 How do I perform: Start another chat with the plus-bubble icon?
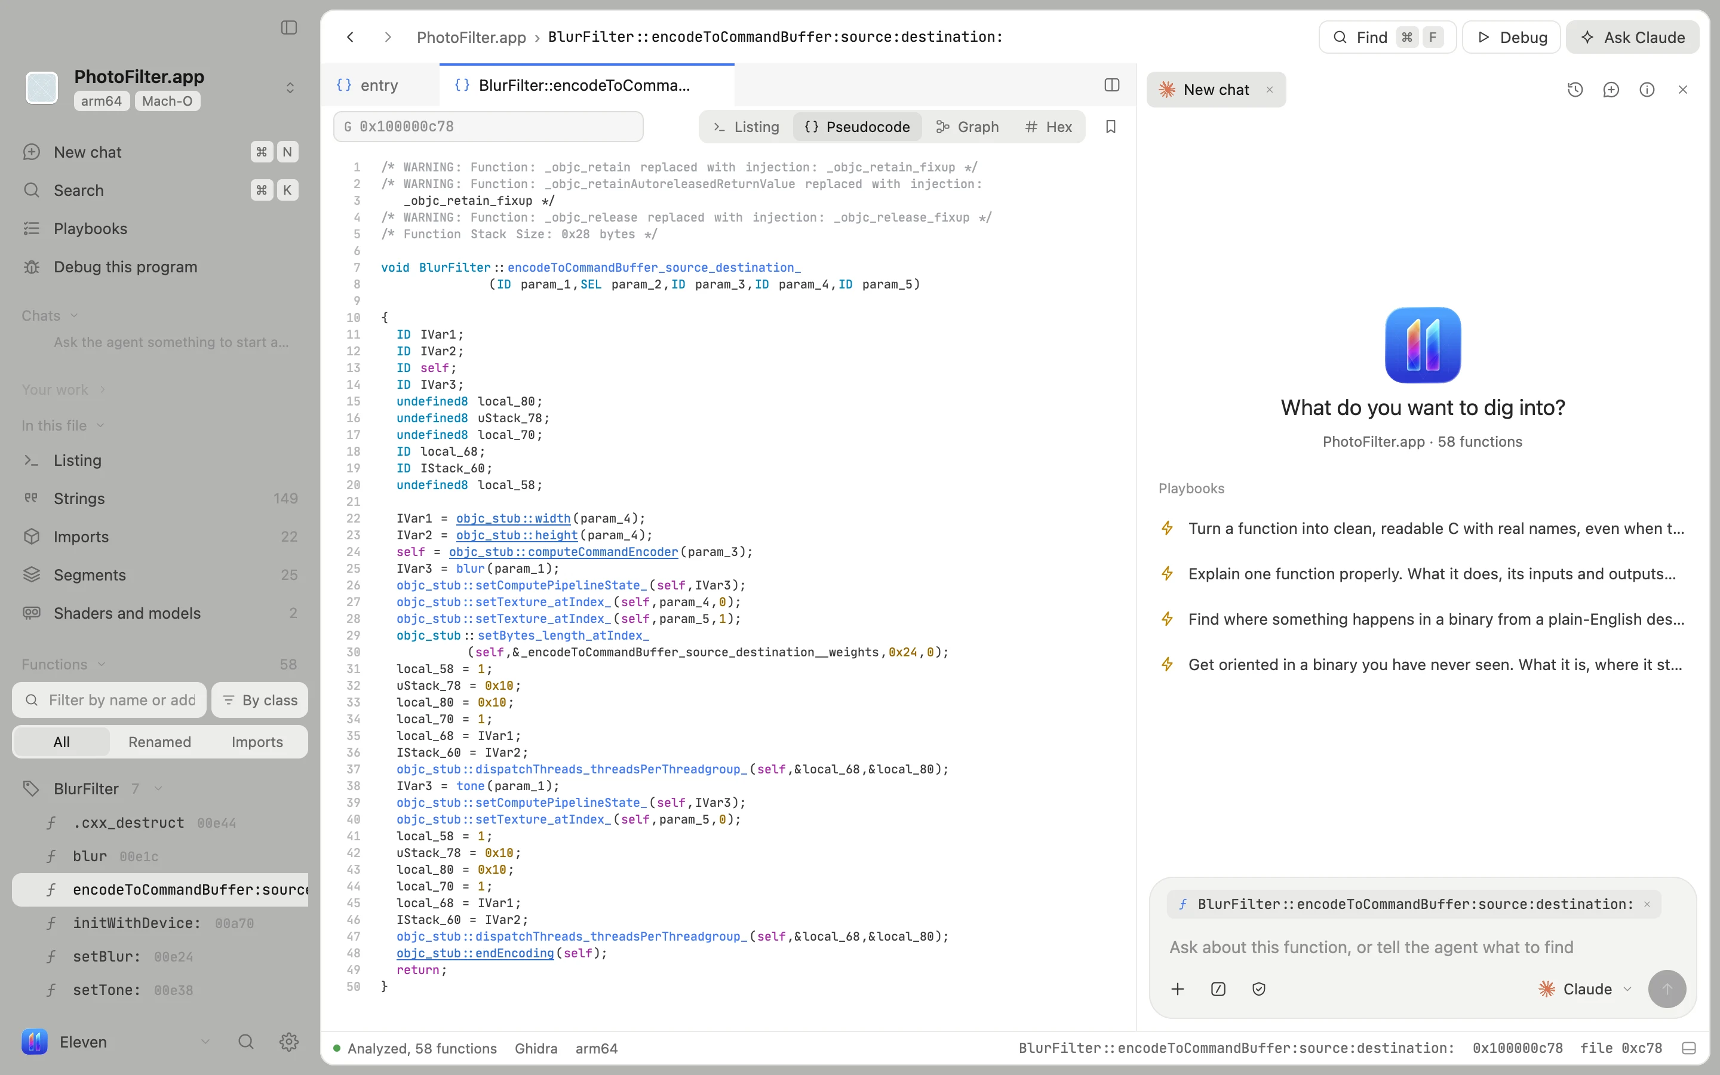(x=1611, y=90)
